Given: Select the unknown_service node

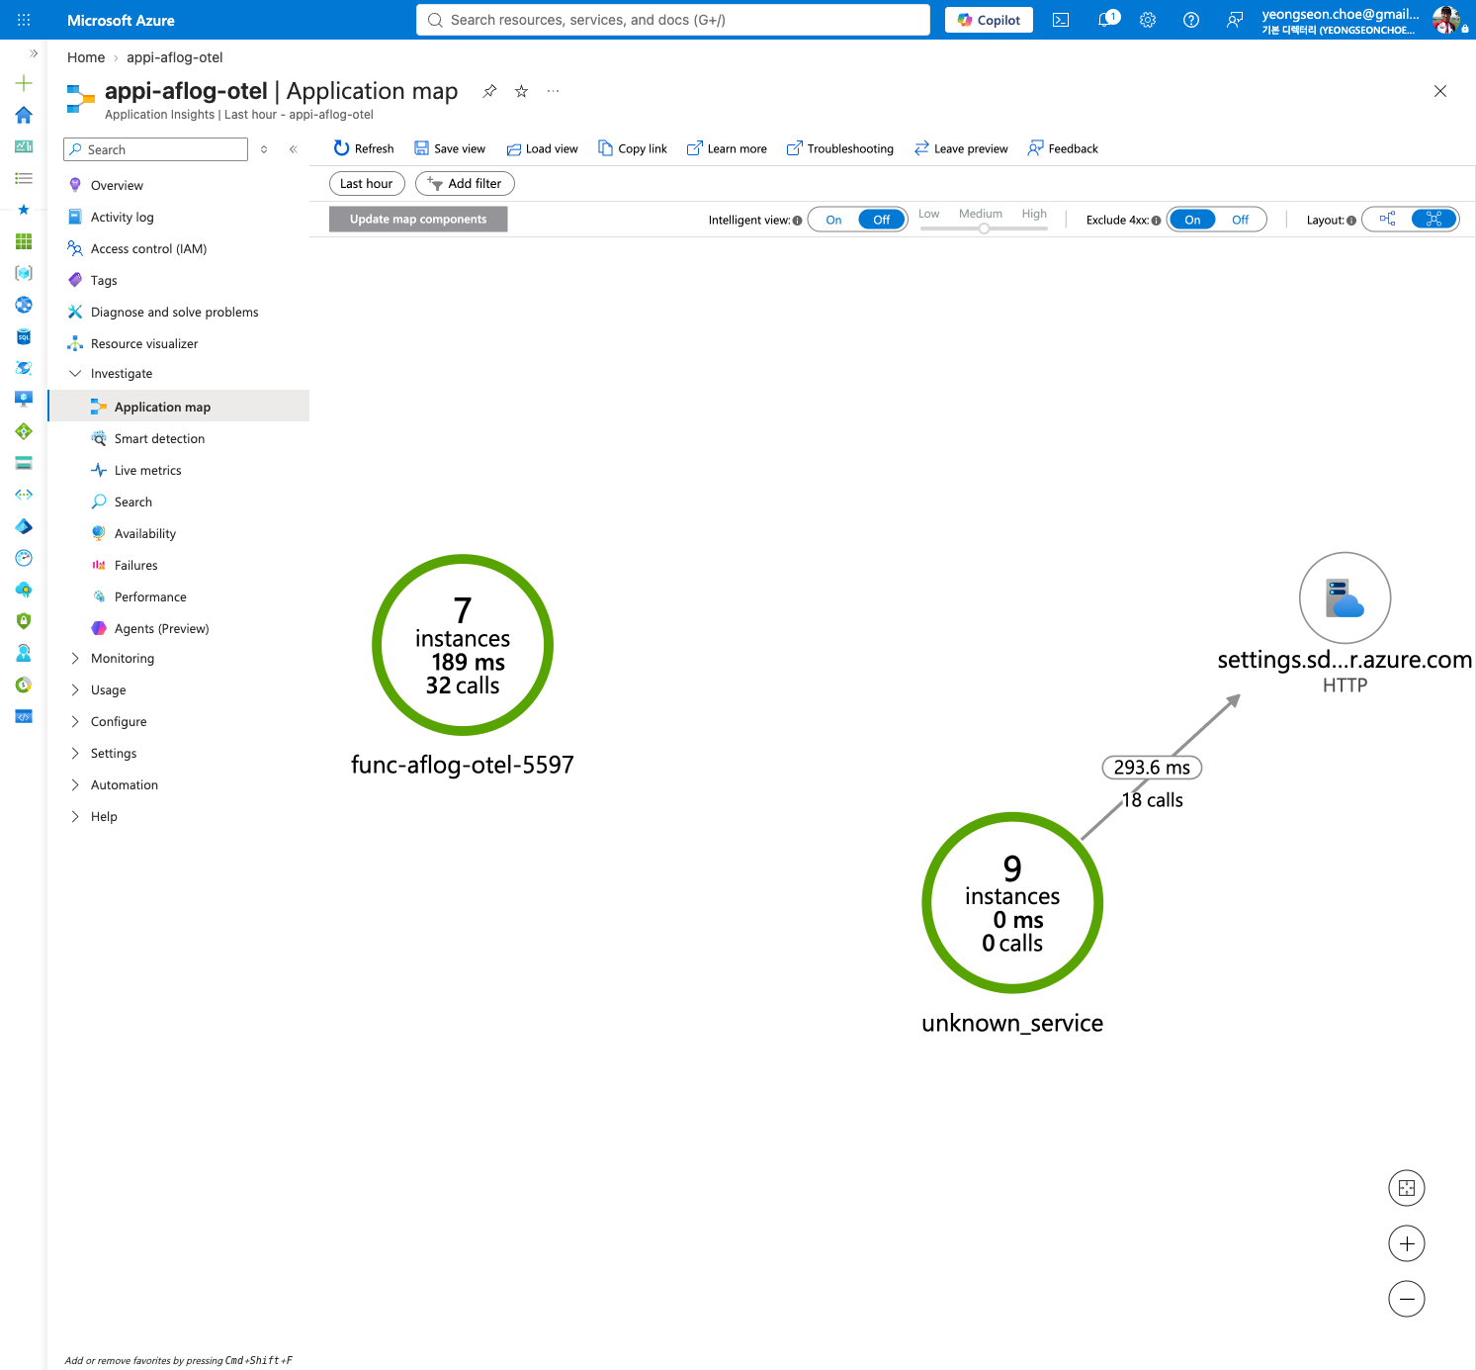Looking at the screenshot, I should point(1012,903).
